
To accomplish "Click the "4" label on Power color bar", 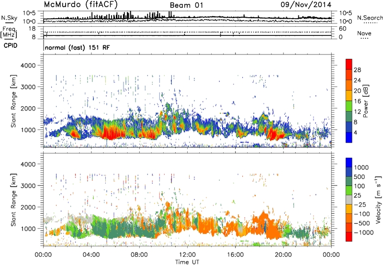I will pyautogui.click(x=356, y=133).
